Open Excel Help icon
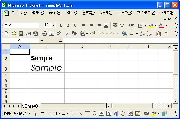This screenshot has height=119, width=180. pyautogui.click(x=166, y=34)
